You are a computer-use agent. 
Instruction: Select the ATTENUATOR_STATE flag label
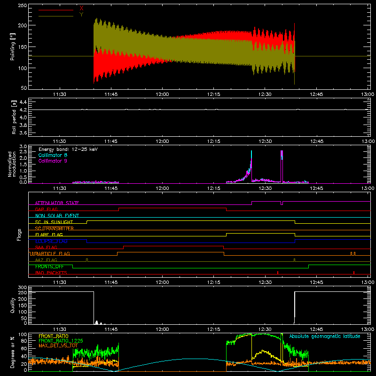tap(57, 203)
